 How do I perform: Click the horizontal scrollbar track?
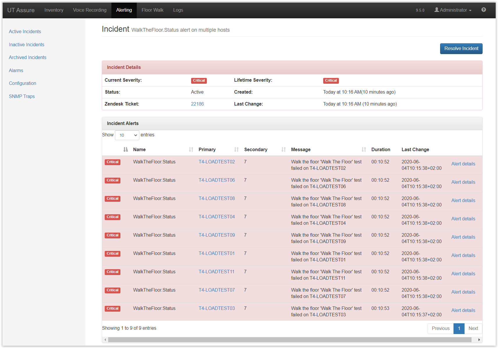[290, 340]
